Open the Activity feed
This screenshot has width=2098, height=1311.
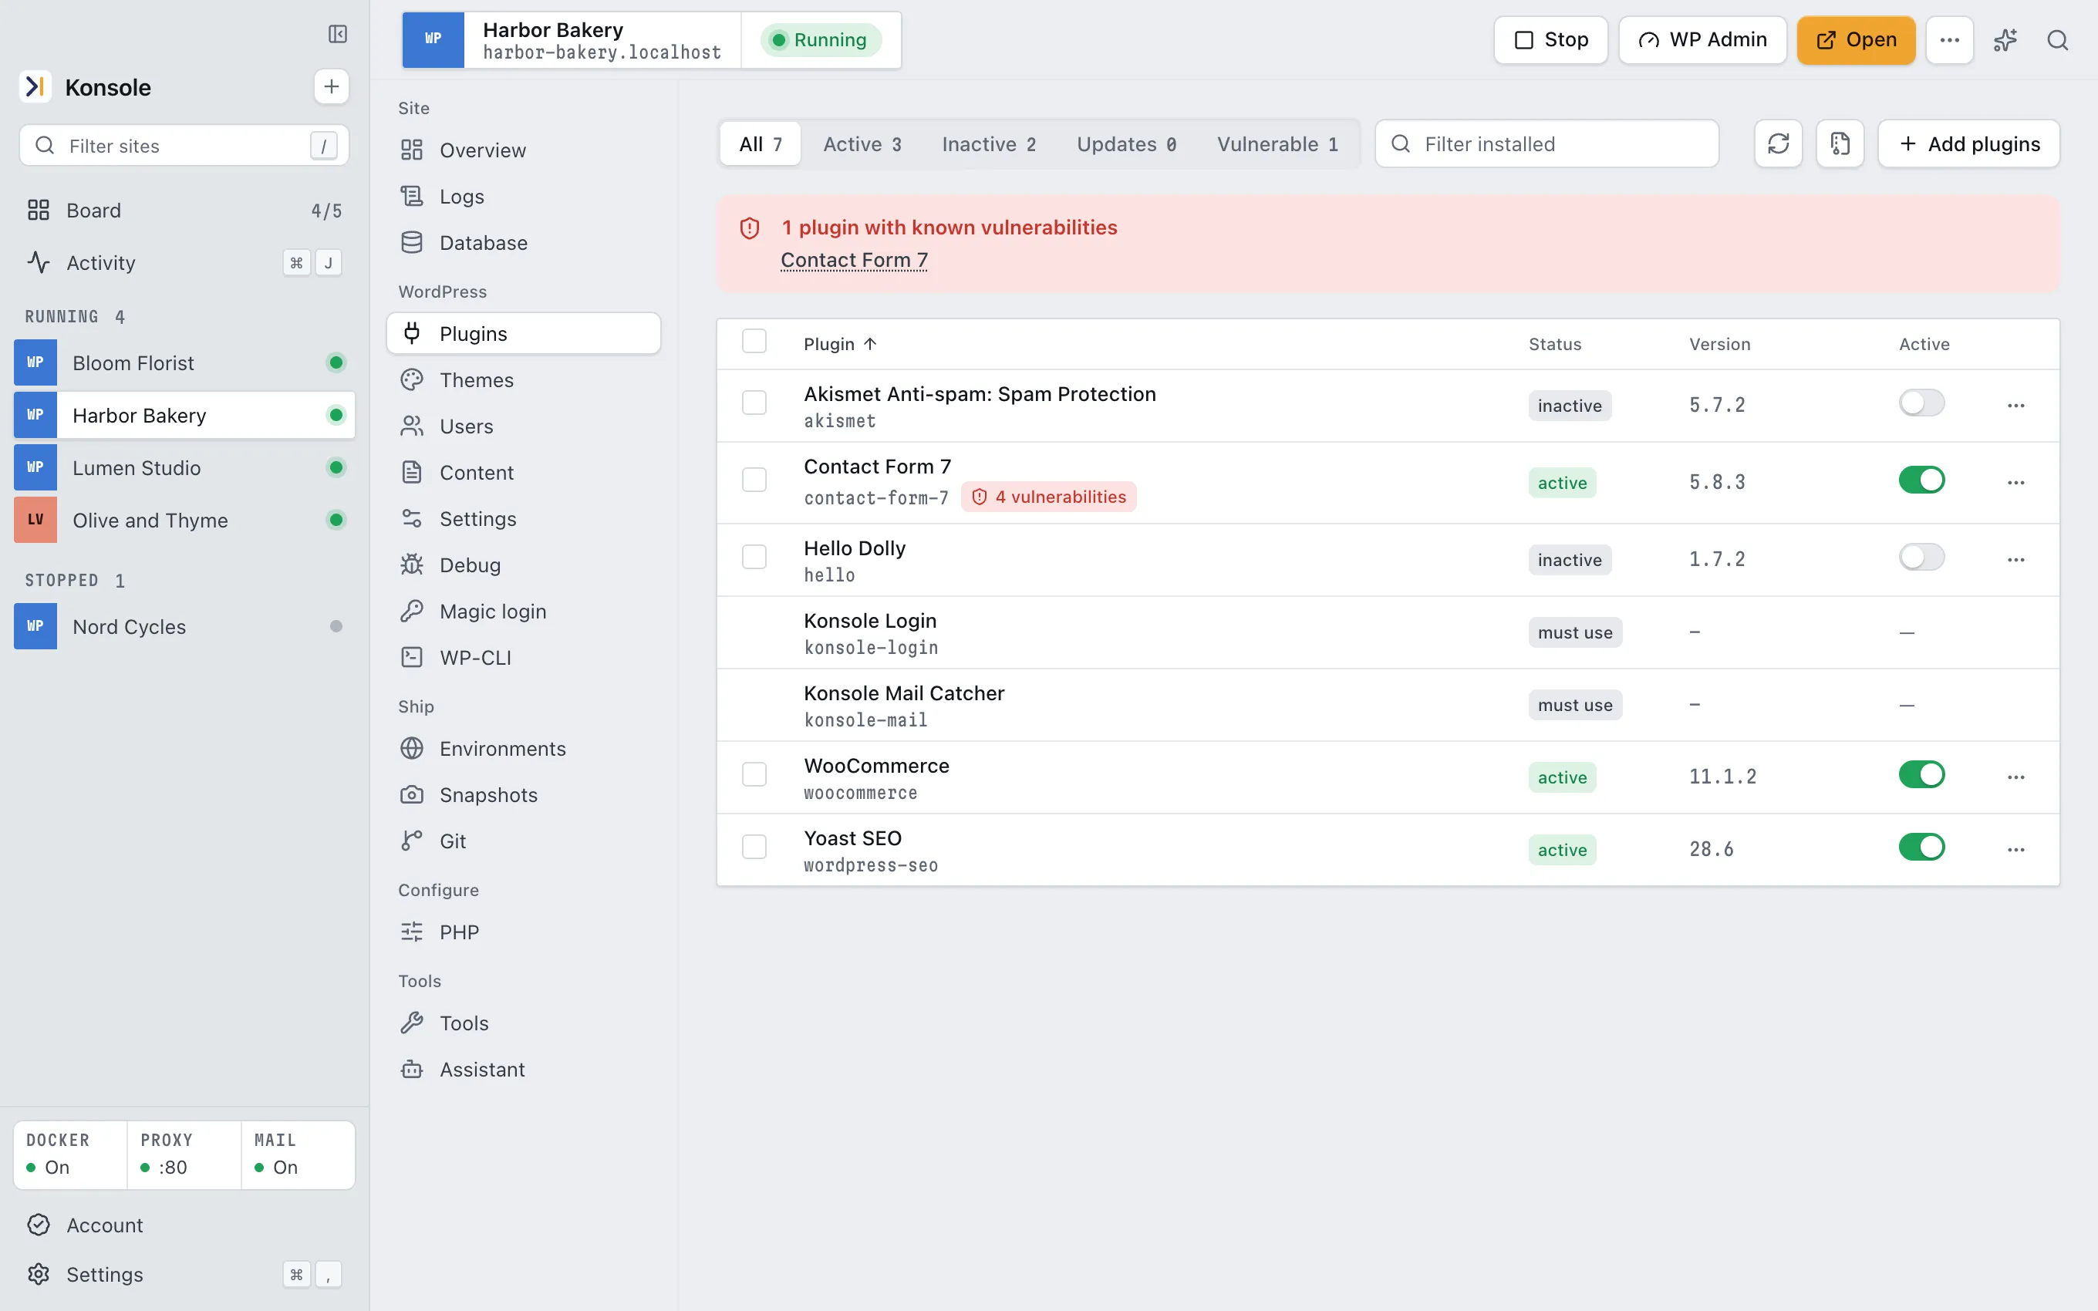point(184,263)
